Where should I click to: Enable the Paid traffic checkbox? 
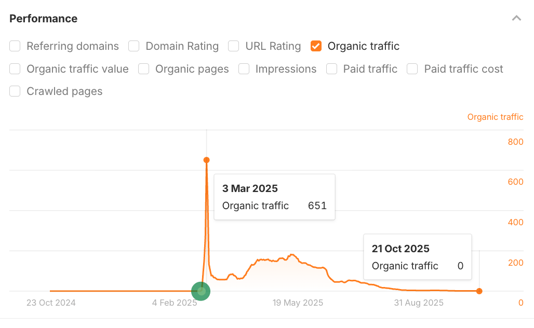331,69
